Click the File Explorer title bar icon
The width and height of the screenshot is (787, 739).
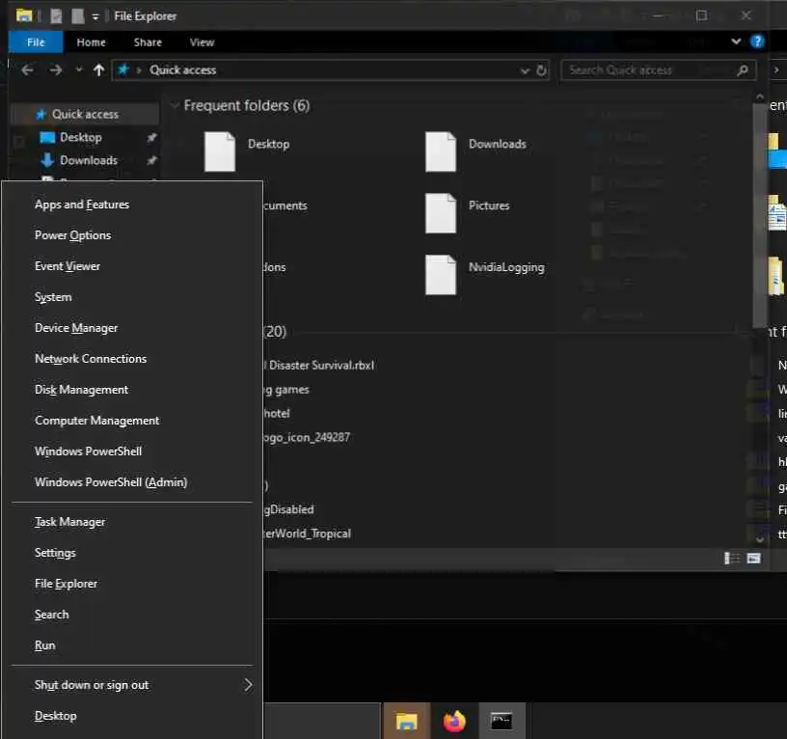[x=23, y=16]
